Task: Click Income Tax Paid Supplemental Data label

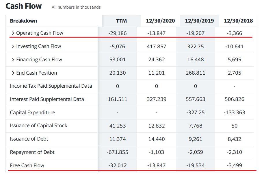Action: pos(51,86)
